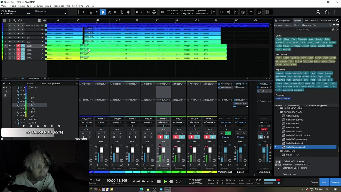Click the Record transport button
This screenshot has height=192, width=341.
click(171, 181)
